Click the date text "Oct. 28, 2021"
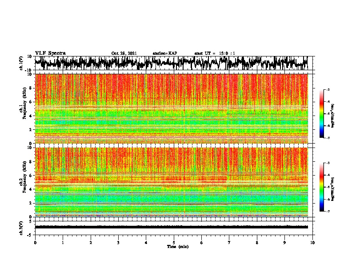The image size is (352, 272). click(x=124, y=53)
